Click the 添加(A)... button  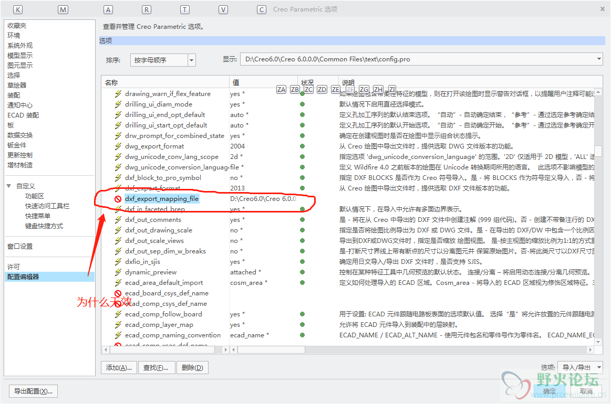tap(119, 368)
